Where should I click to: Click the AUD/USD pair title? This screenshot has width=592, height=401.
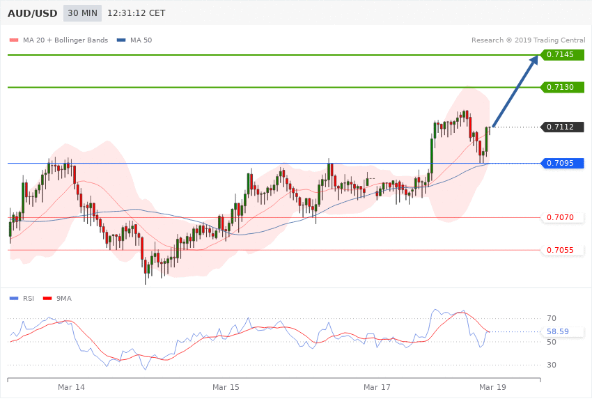tap(33, 13)
